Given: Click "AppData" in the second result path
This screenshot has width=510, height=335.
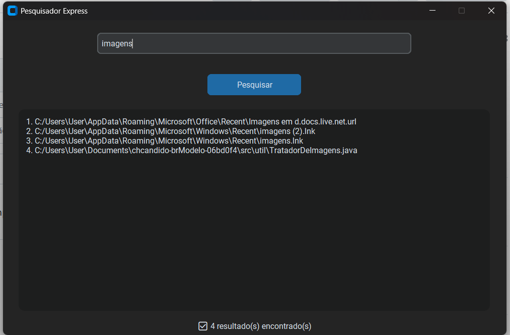Looking at the screenshot, I should 102,131.
